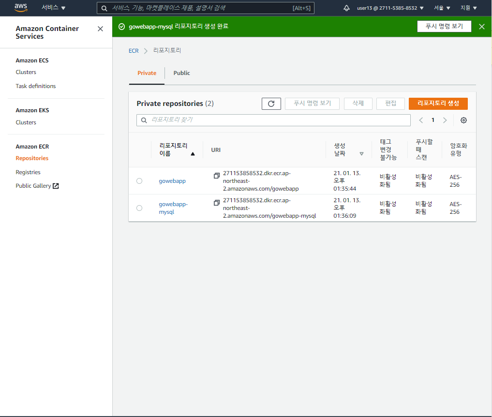Open Registries in sidebar
Screen dimensions: 492x417
[28, 172]
